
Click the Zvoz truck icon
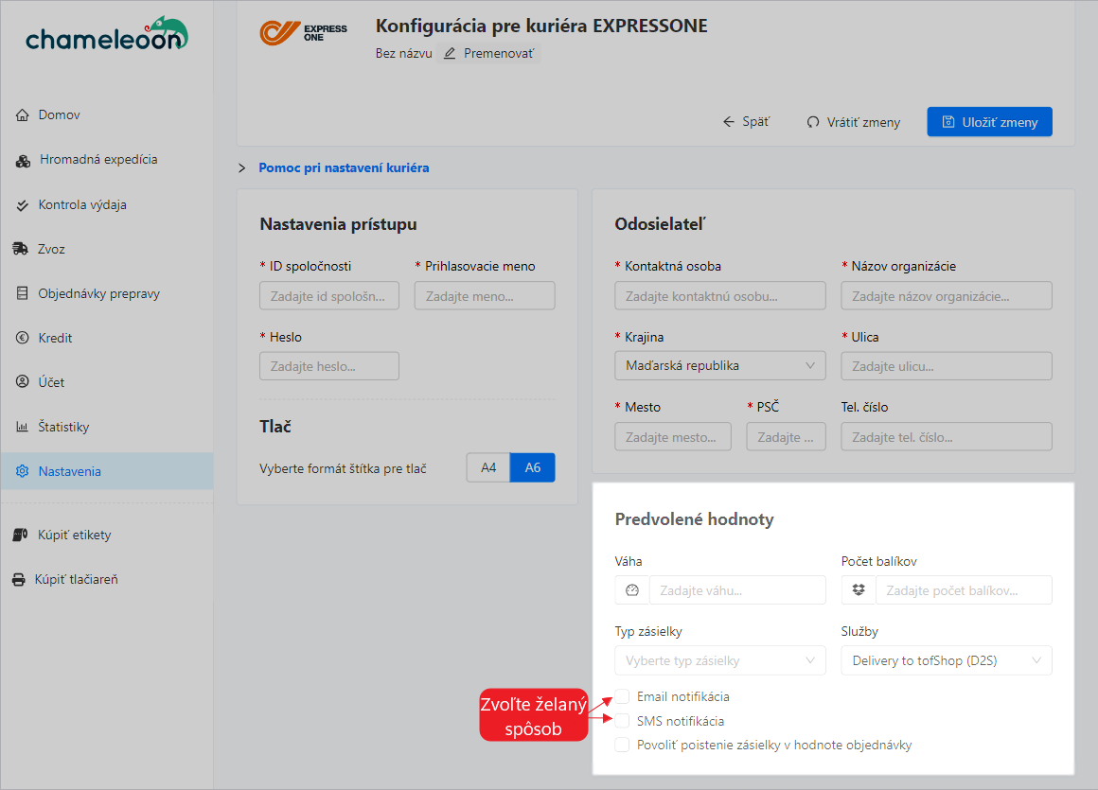(21, 249)
